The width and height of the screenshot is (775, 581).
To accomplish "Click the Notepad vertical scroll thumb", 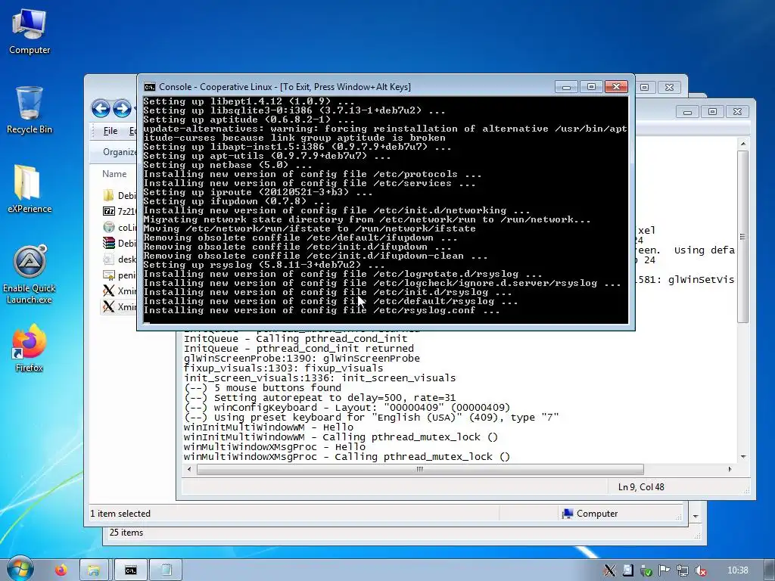I will 743,237.
